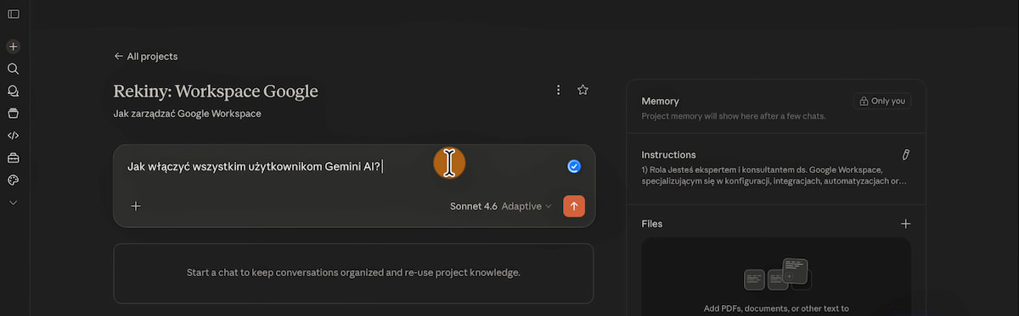
Task: Click the files upload illustration area
Action: coord(776,276)
